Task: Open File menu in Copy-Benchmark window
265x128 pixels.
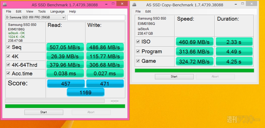Action: click(x=138, y=11)
